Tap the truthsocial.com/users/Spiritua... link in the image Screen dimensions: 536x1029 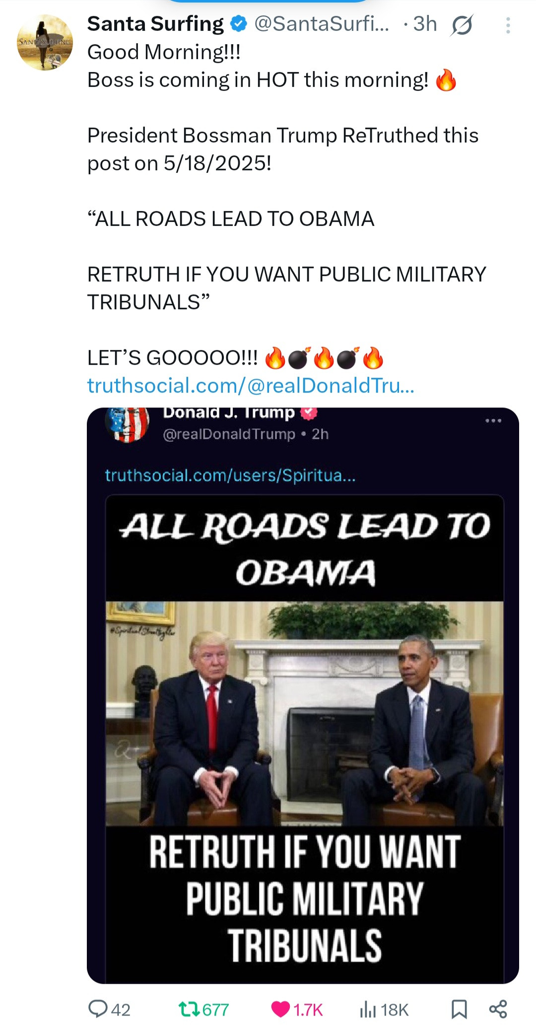230,475
